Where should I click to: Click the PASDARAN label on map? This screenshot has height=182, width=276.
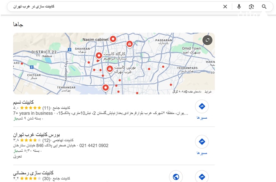pos(164,40)
